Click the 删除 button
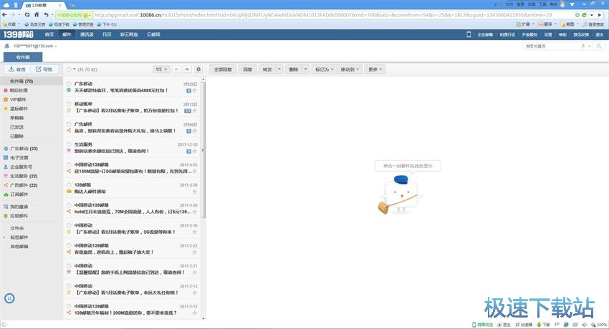The height and width of the screenshot is (329, 609). (294, 69)
